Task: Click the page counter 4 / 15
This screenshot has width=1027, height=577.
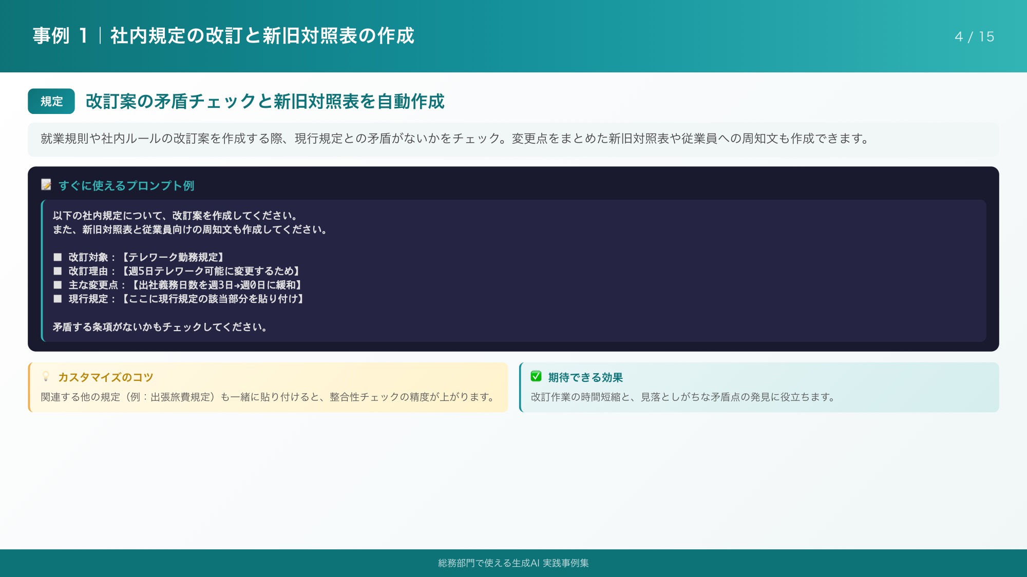Action: [x=974, y=37]
